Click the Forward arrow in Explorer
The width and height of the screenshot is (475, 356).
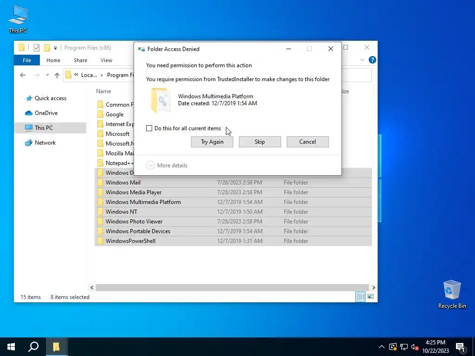pyautogui.click(x=36, y=75)
